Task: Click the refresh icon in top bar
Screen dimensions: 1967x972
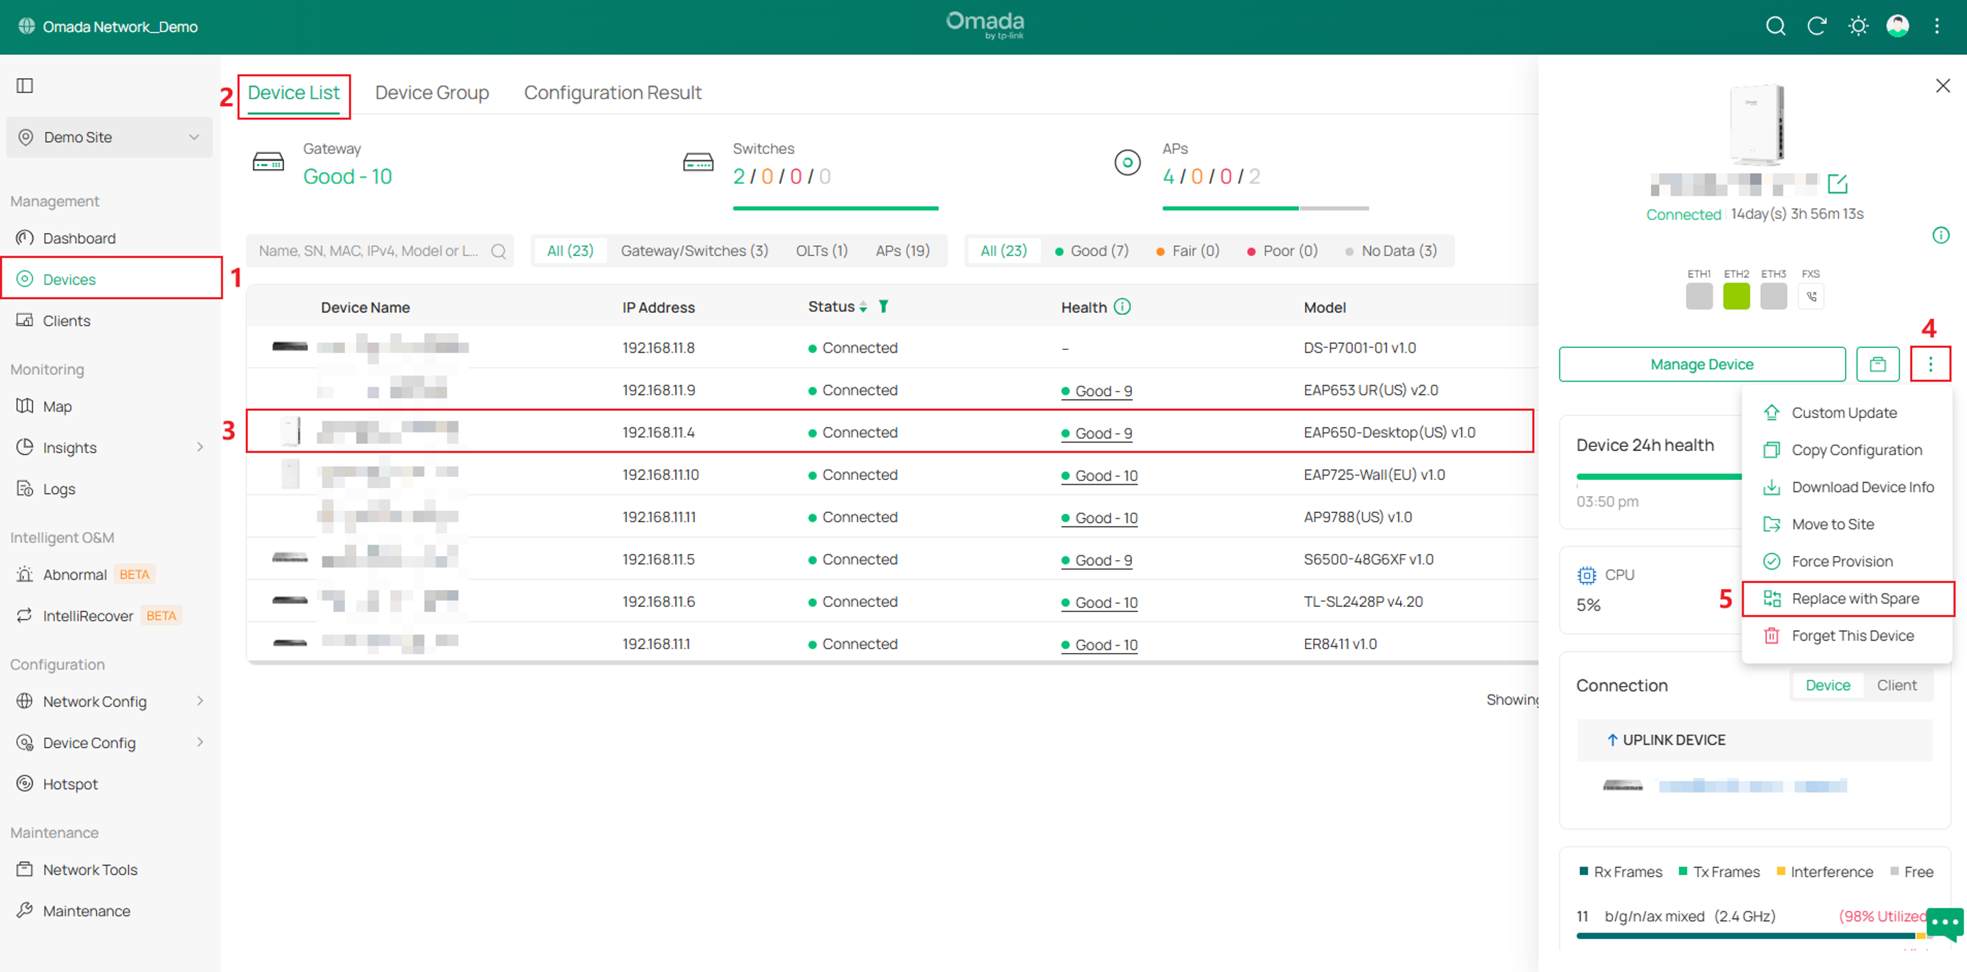Action: click(1816, 26)
